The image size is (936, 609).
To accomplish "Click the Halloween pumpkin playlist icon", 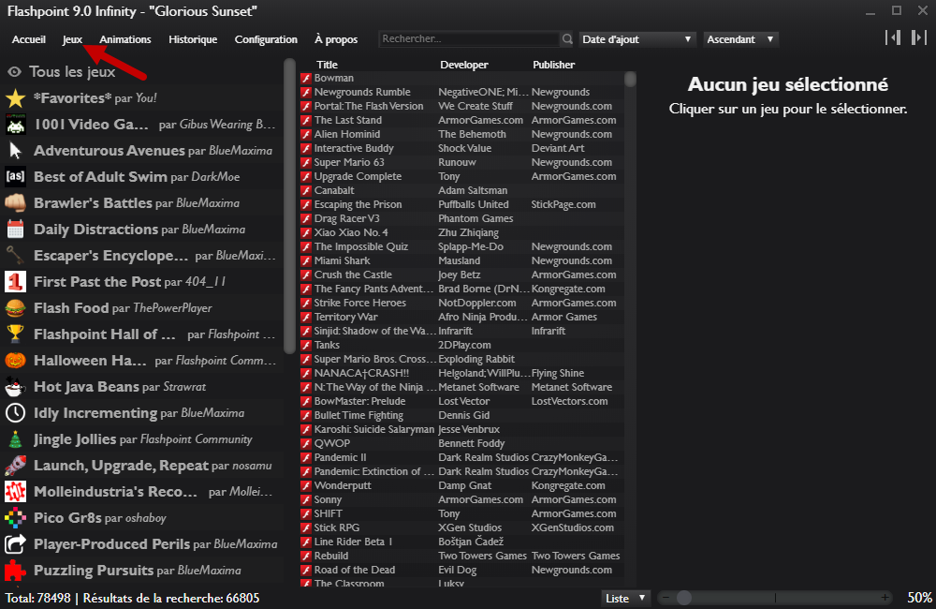I will (16, 361).
